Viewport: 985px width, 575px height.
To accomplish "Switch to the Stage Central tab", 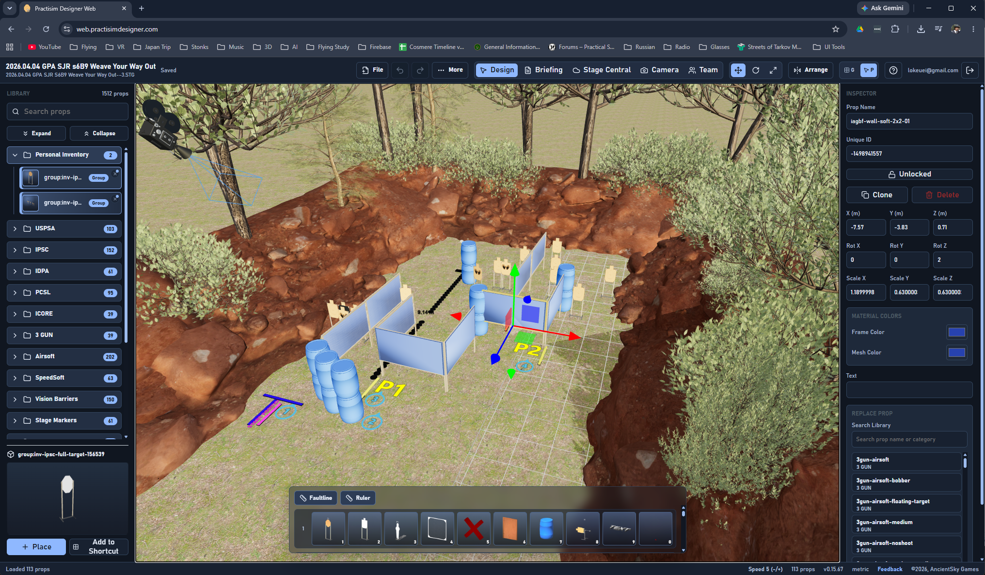I will click(602, 70).
